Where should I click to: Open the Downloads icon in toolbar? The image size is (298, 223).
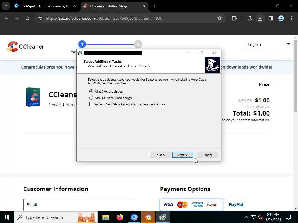(x=260, y=18)
